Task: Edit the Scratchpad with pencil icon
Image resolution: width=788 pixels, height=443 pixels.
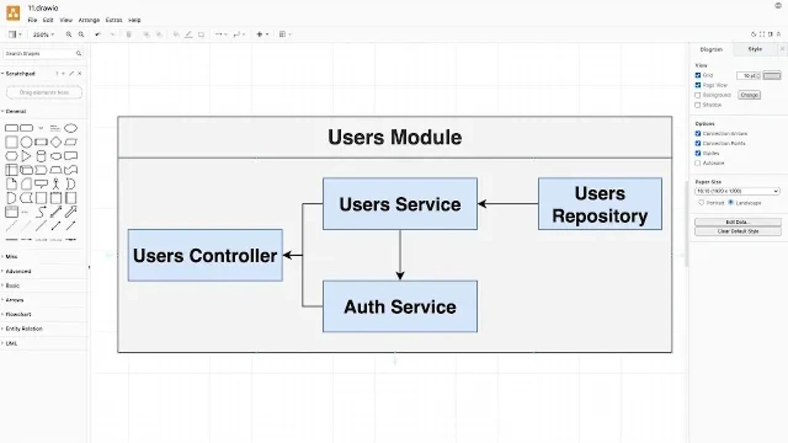Action: (x=71, y=73)
